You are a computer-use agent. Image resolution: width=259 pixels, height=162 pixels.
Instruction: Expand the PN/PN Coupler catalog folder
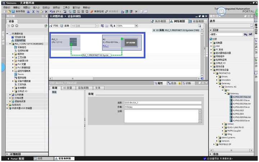pos(222,131)
